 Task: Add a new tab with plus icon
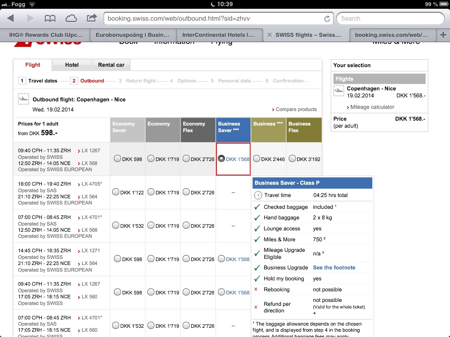coord(443,35)
